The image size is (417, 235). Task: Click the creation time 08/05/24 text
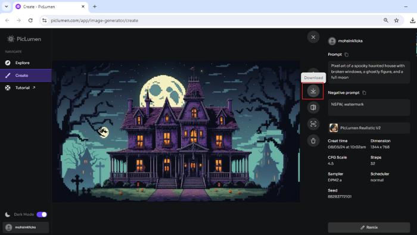pos(347,147)
